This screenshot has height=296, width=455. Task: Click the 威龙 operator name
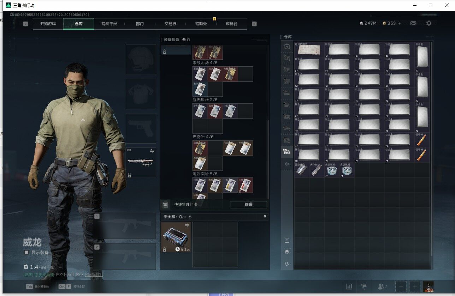(32, 242)
